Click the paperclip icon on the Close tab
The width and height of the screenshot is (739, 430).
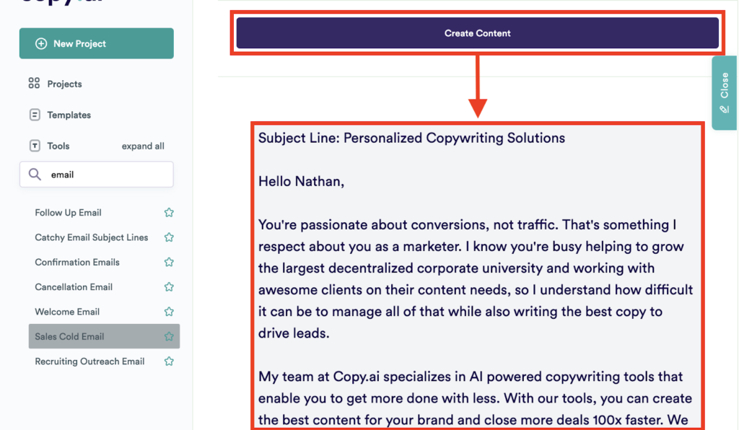click(724, 110)
